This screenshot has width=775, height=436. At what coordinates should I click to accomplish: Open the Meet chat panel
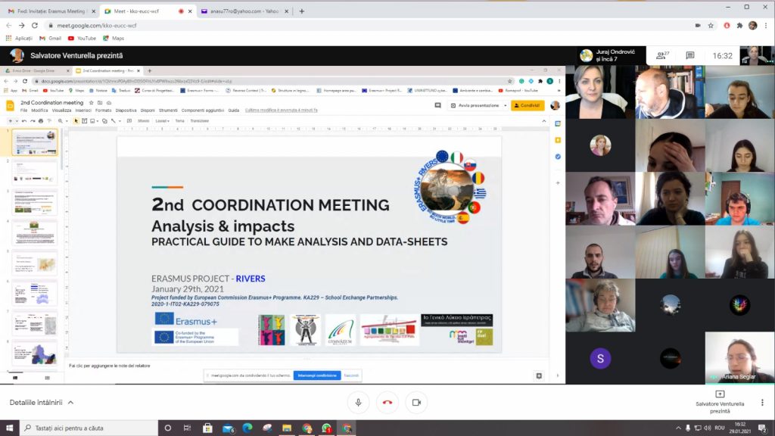[689, 55]
